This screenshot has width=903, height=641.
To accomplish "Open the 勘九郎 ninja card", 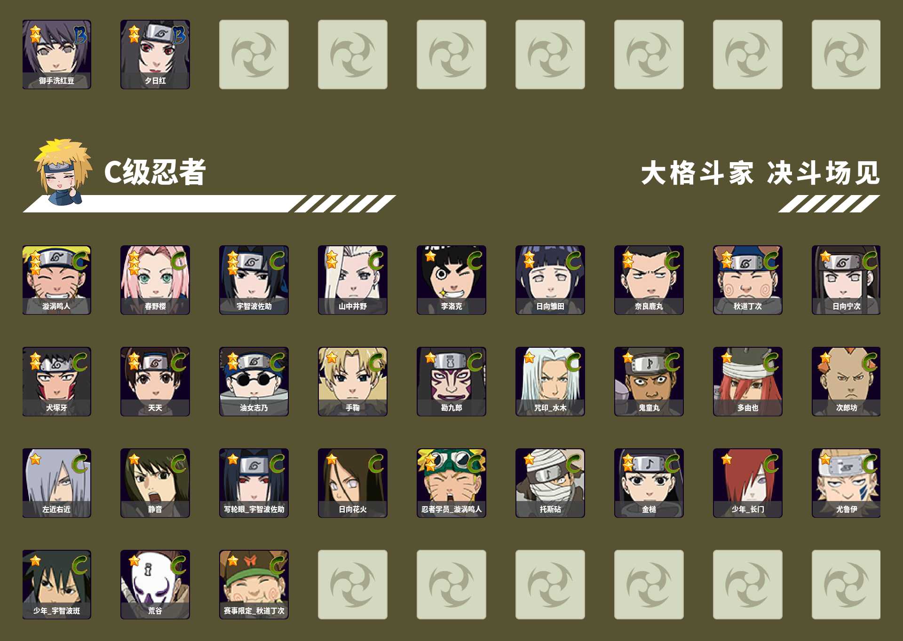I will 451,381.
